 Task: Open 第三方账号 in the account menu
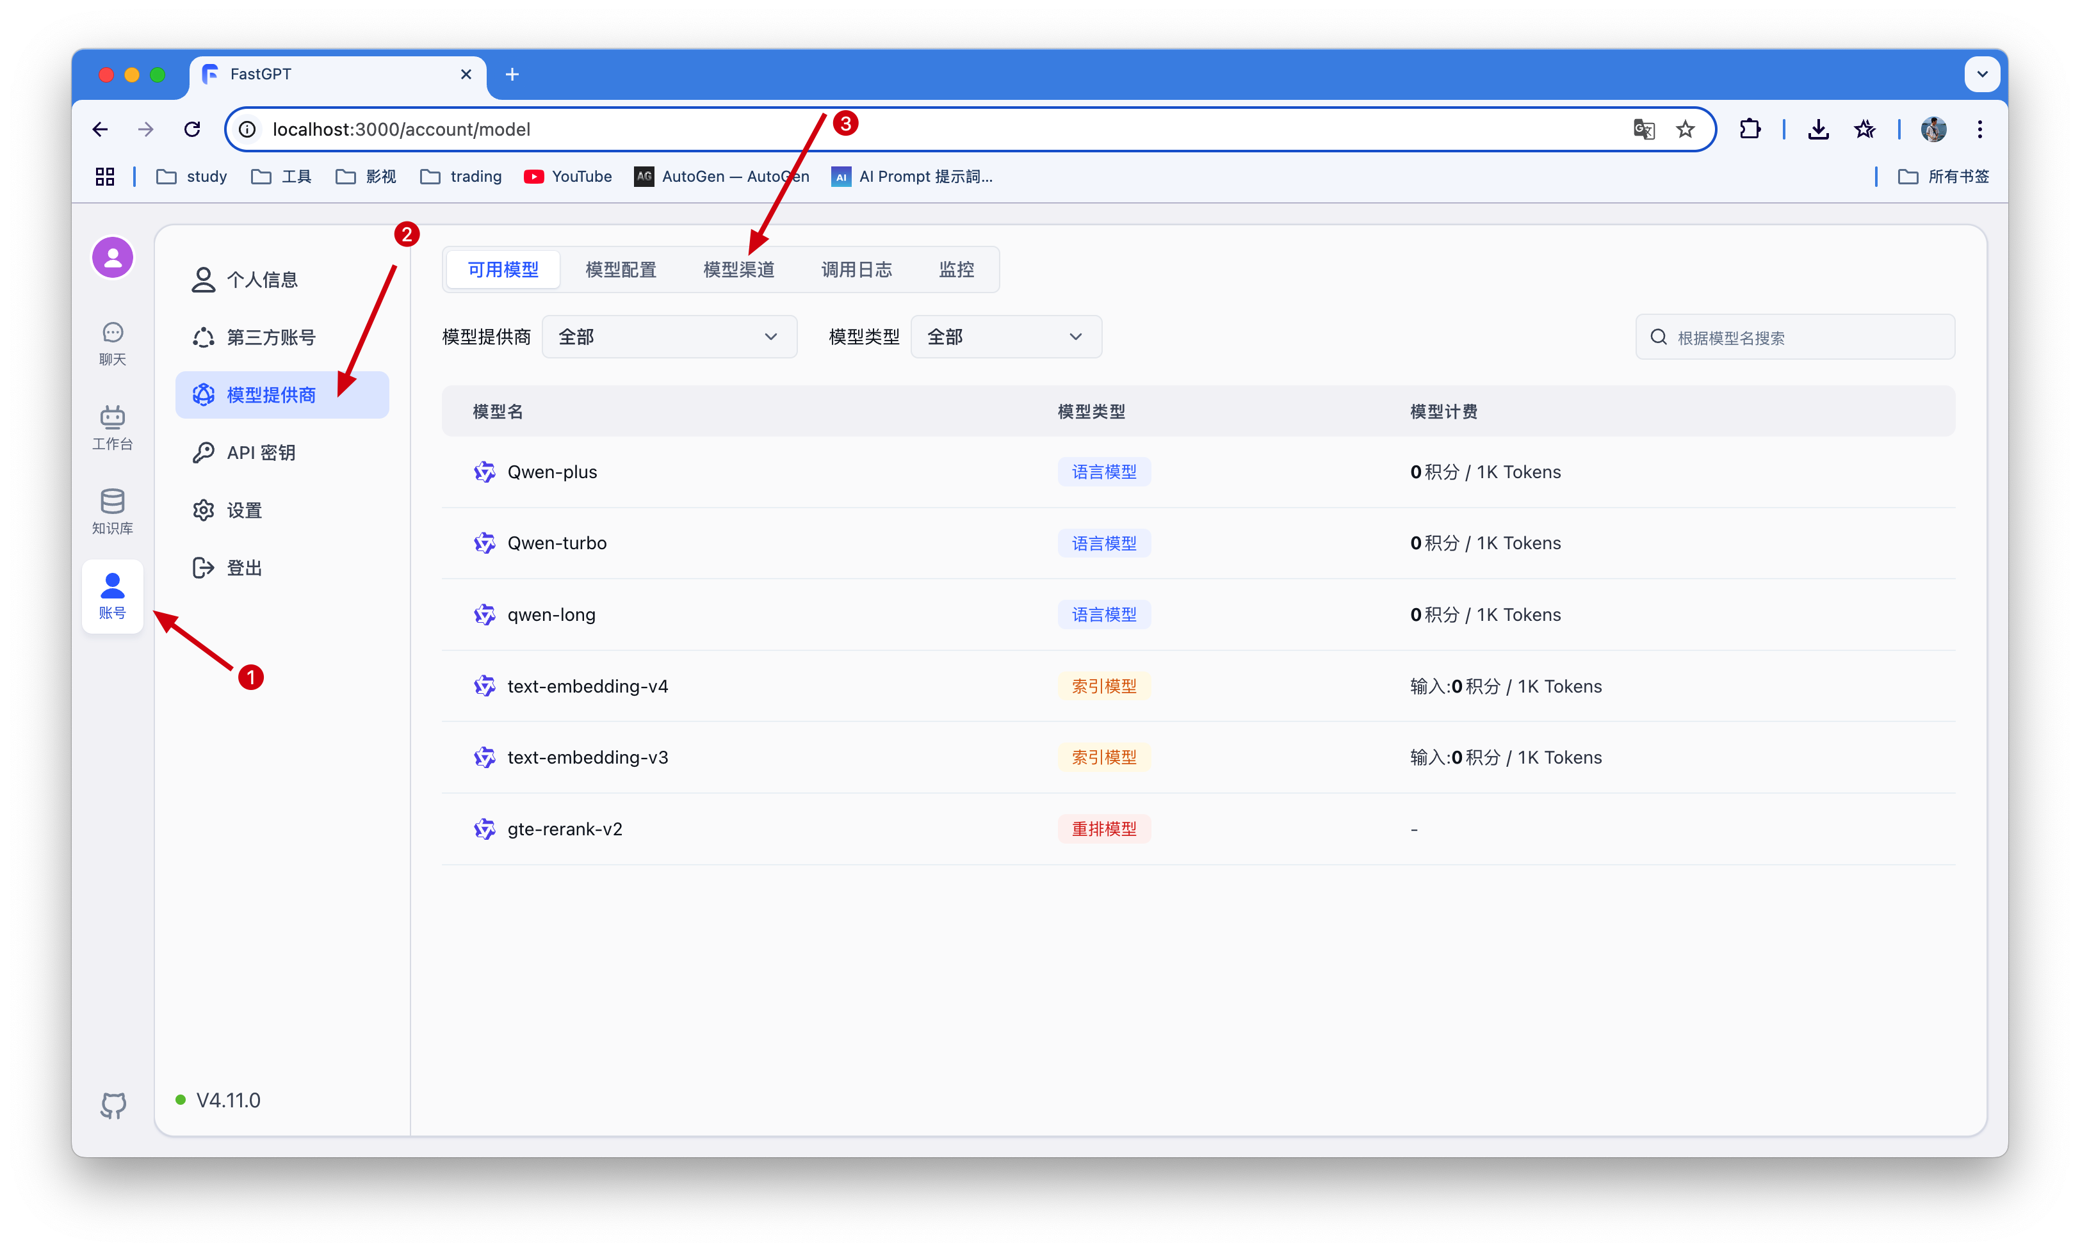(282, 337)
